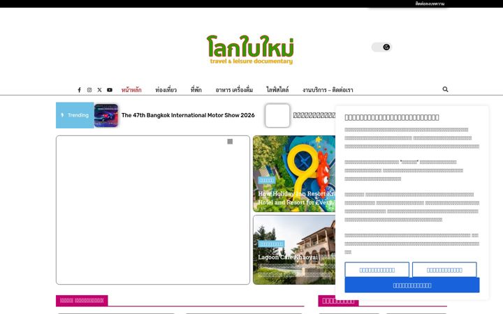Screen dimensions: 503x314
Task: Click the solid blue cookie consent button
Action: 412,285
